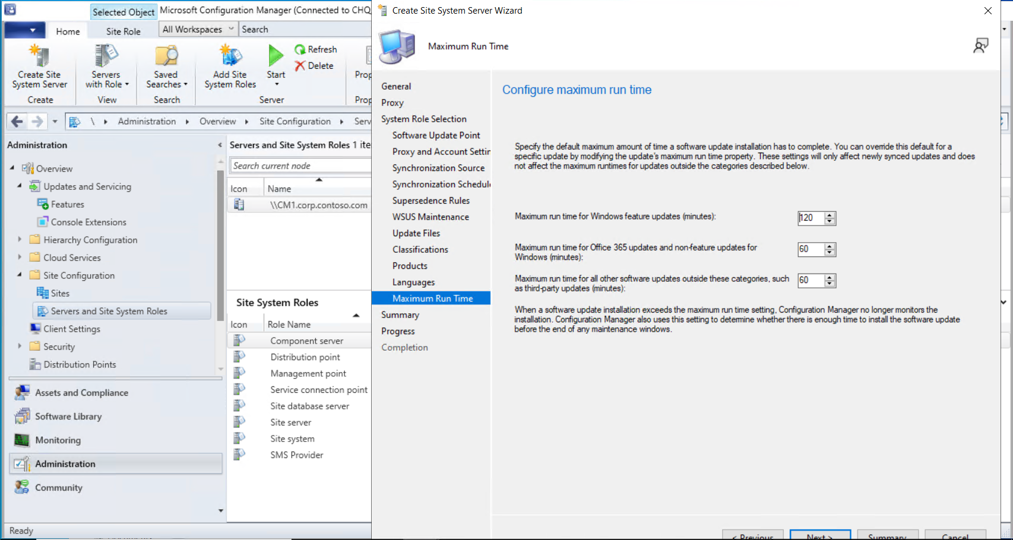Click Overview in the breadcrumb path
The image size is (1013, 540).
(217, 121)
